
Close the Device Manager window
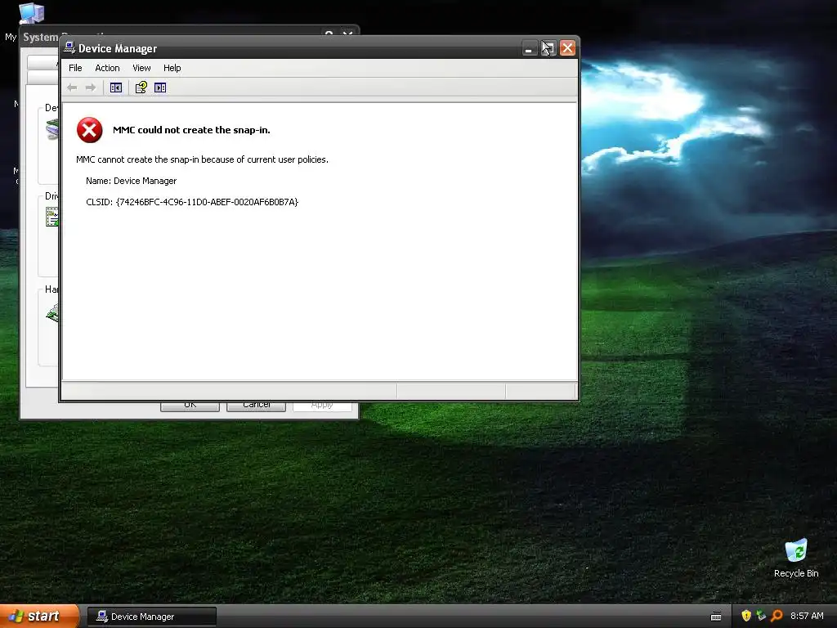coord(567,48)
